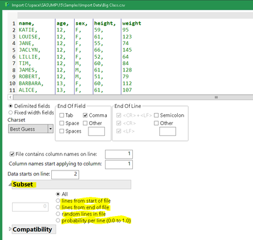The height and width of the screenshot is (240, 253).
Task: Enable the Spaces delimiter checkbox
Action: click(x=62, y=131)
